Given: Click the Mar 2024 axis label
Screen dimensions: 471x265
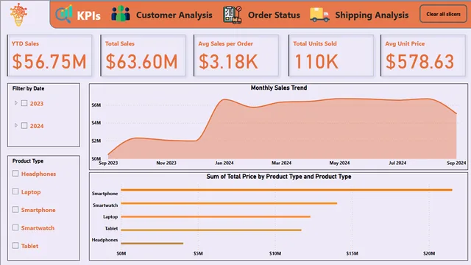Looking at the screenshot, I should pyautogui.click(x=281, y=163).
